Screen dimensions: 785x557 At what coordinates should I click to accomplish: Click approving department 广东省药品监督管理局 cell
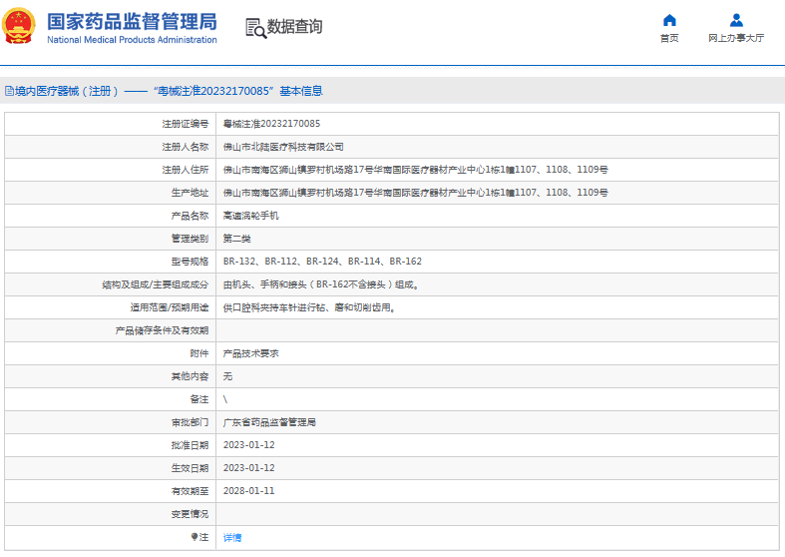[269, 422]
